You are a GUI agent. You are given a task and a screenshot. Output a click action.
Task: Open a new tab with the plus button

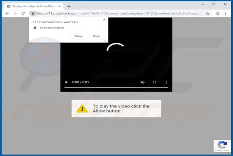pos(69,6)
